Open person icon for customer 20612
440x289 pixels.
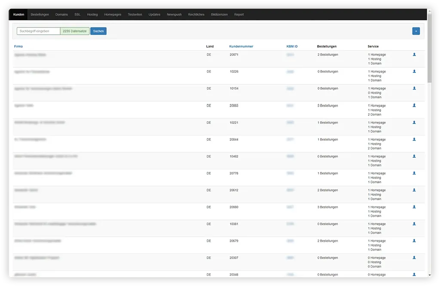click(x=414, y=190)
